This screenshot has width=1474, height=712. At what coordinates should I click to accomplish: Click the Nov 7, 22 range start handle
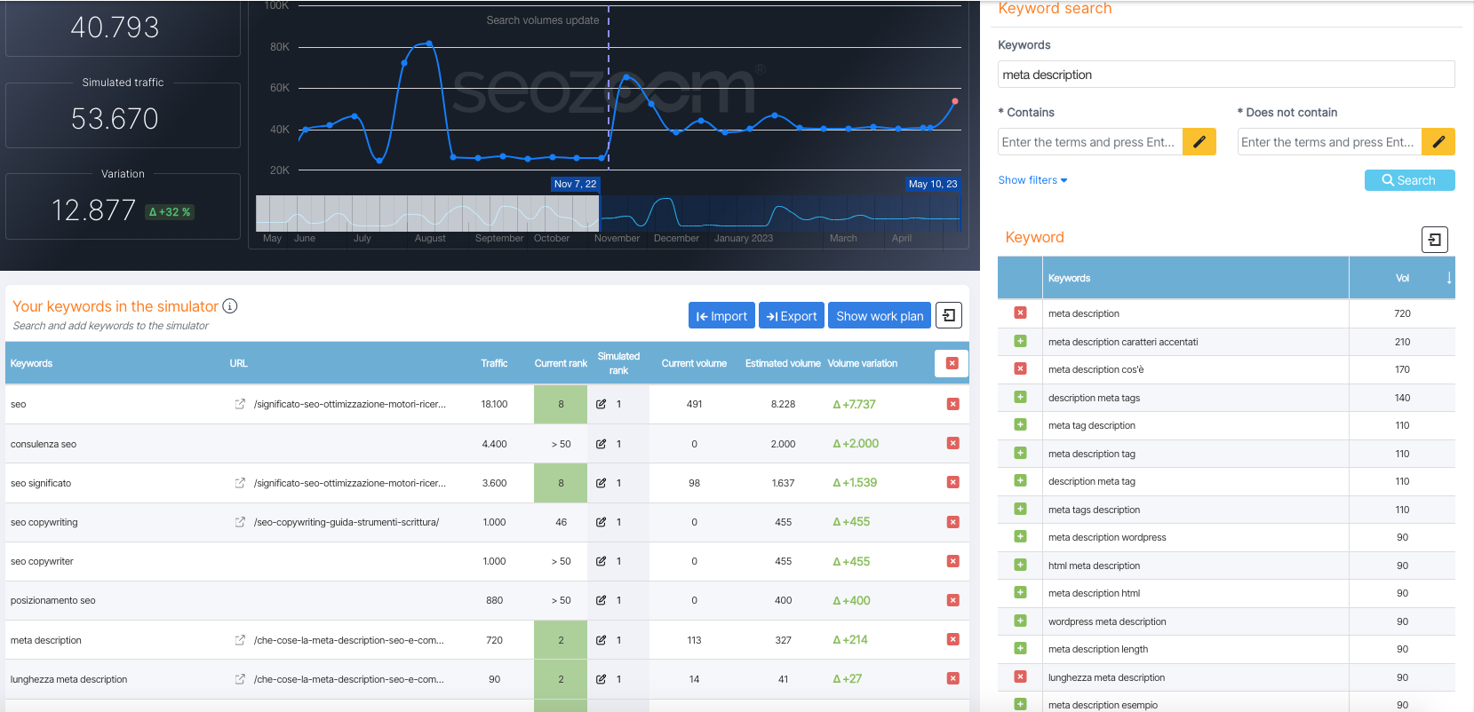pos(576,184)
